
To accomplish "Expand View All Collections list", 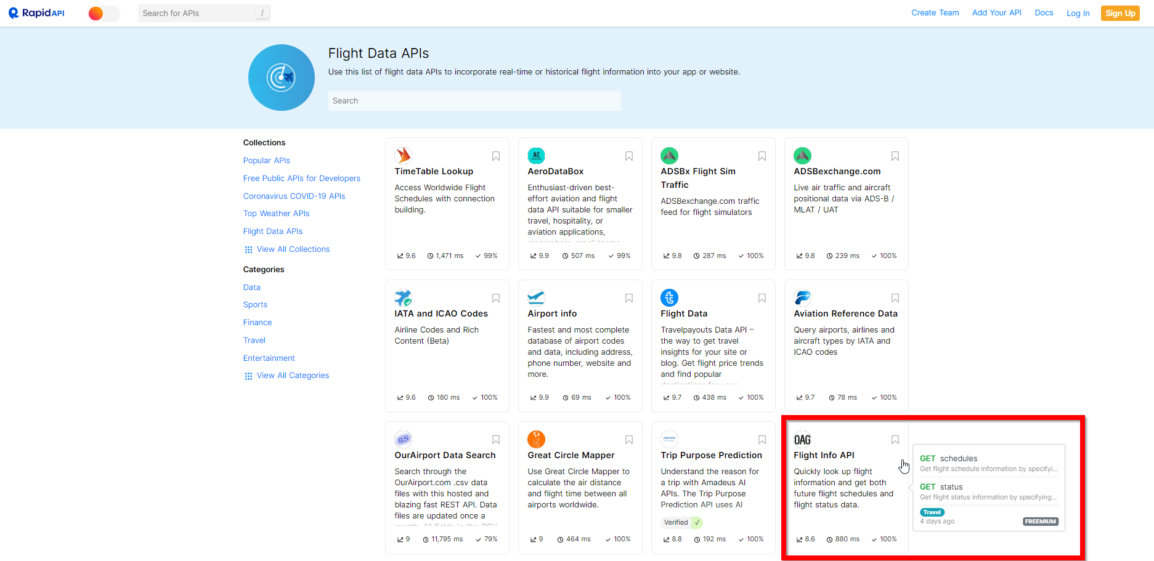I will 293,249.
